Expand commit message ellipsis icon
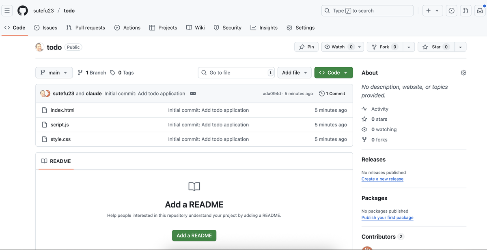The image size is (487, 250). (193, 94)
